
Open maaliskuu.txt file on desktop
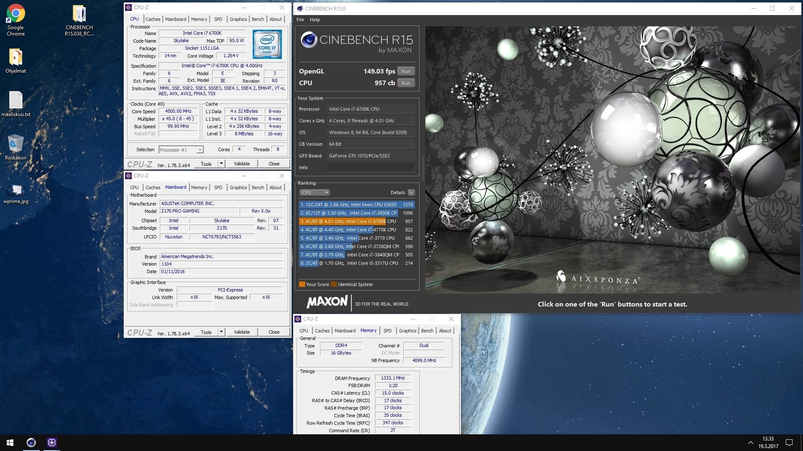pos(15,104)
